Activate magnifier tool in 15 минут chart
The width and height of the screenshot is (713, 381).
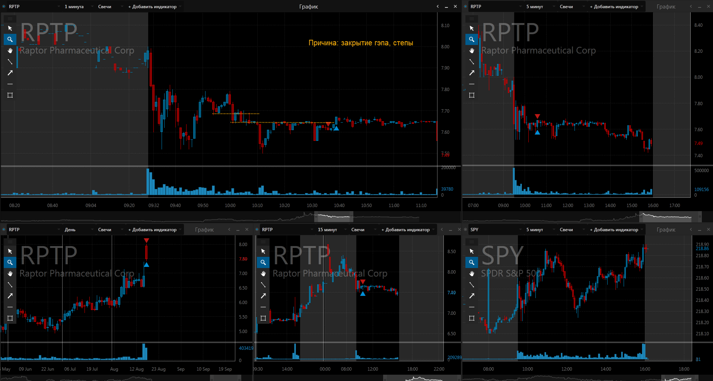(x=263, y=262)
